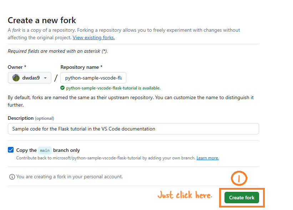
Task: Click the dwdas9 owner avatar icon
Action: point(16,78)
